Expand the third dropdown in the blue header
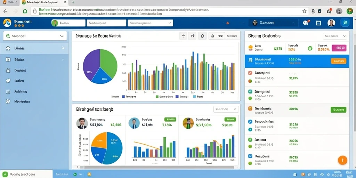This screenshot has width=356, height=178. (x=150, y=23)
